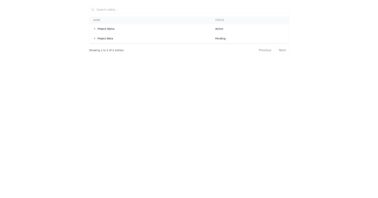Screen dimensions: 378x198
Task: Click inside the Search table input field
Action: pos(157,9)
